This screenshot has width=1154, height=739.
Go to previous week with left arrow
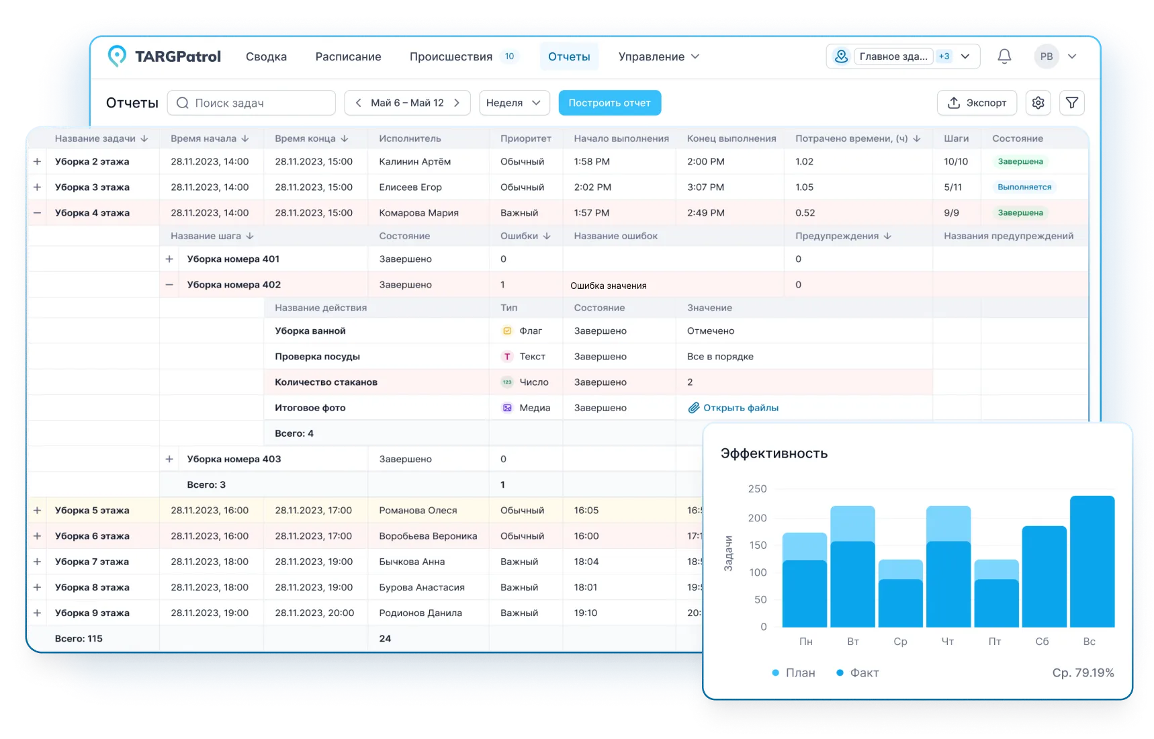358,103
